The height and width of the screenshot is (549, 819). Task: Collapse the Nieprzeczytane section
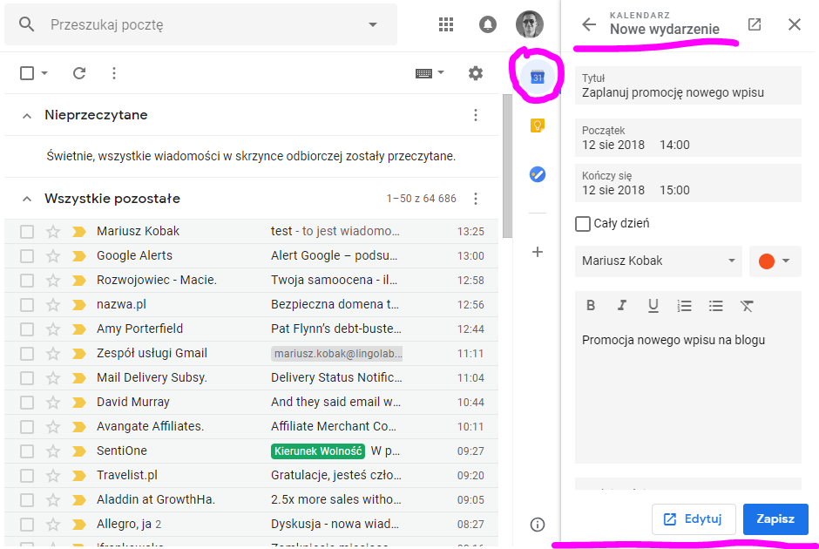click(27, 115)
